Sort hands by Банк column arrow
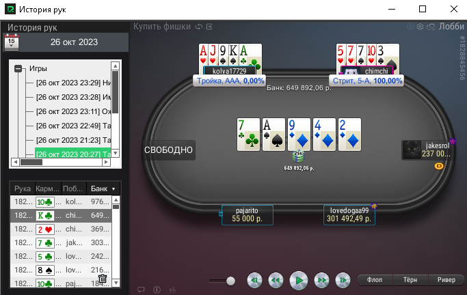 click(114, 189)
